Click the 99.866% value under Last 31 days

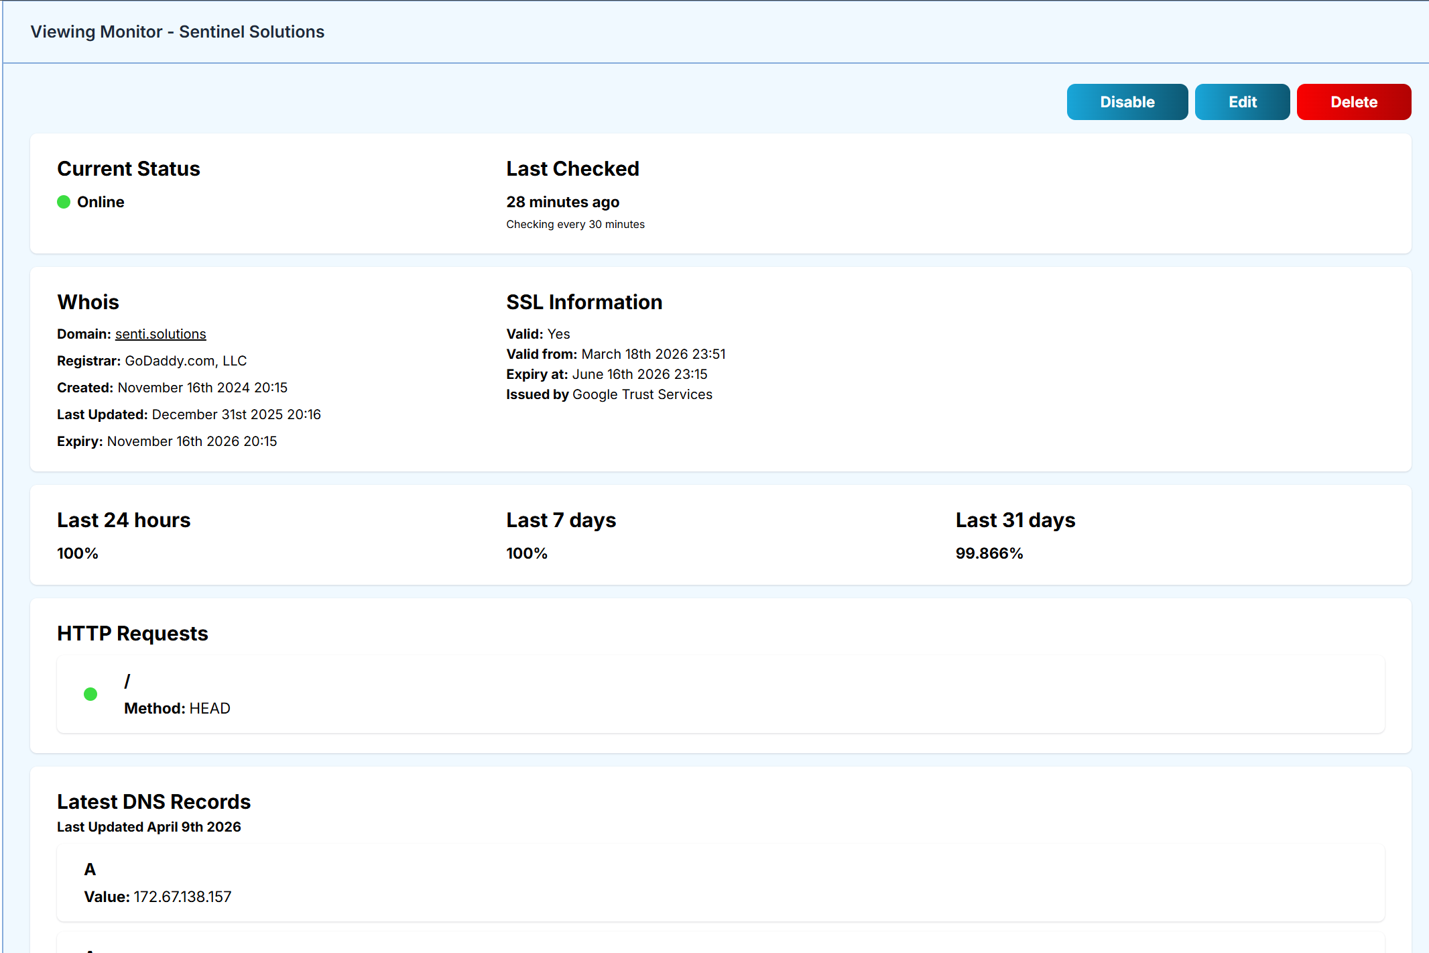[x=989, y=553]
